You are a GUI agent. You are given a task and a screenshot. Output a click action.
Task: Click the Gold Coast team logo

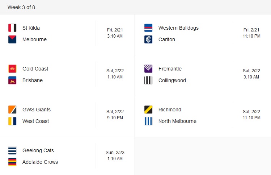point(12,69)
